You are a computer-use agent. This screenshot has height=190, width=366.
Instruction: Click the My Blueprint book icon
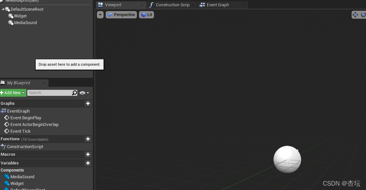click(x=3, y=83)
